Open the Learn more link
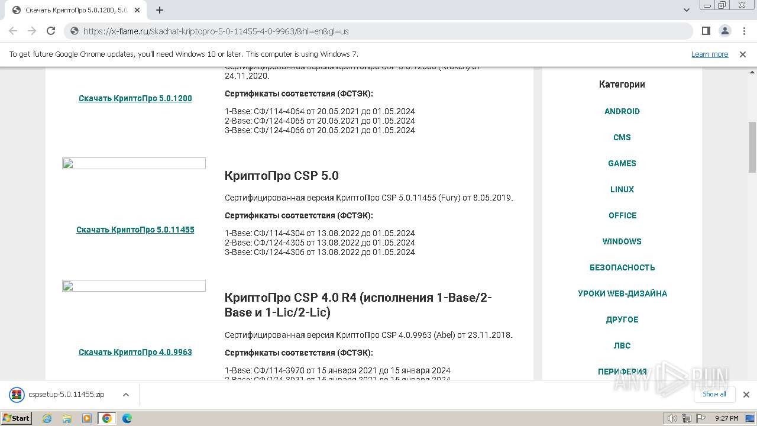The image size is (757, 426). pos(710,54)
